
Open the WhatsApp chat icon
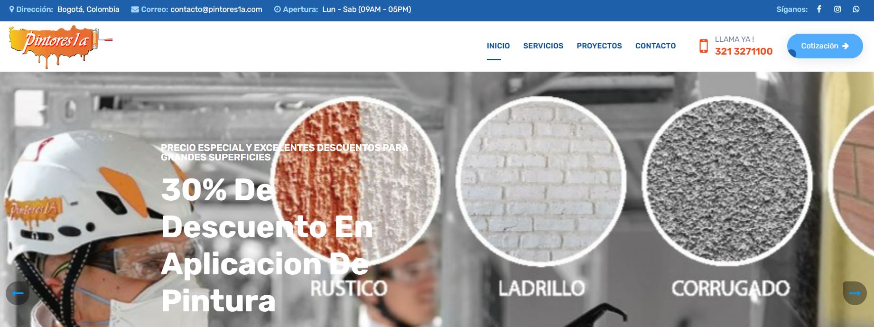[856, 9]
